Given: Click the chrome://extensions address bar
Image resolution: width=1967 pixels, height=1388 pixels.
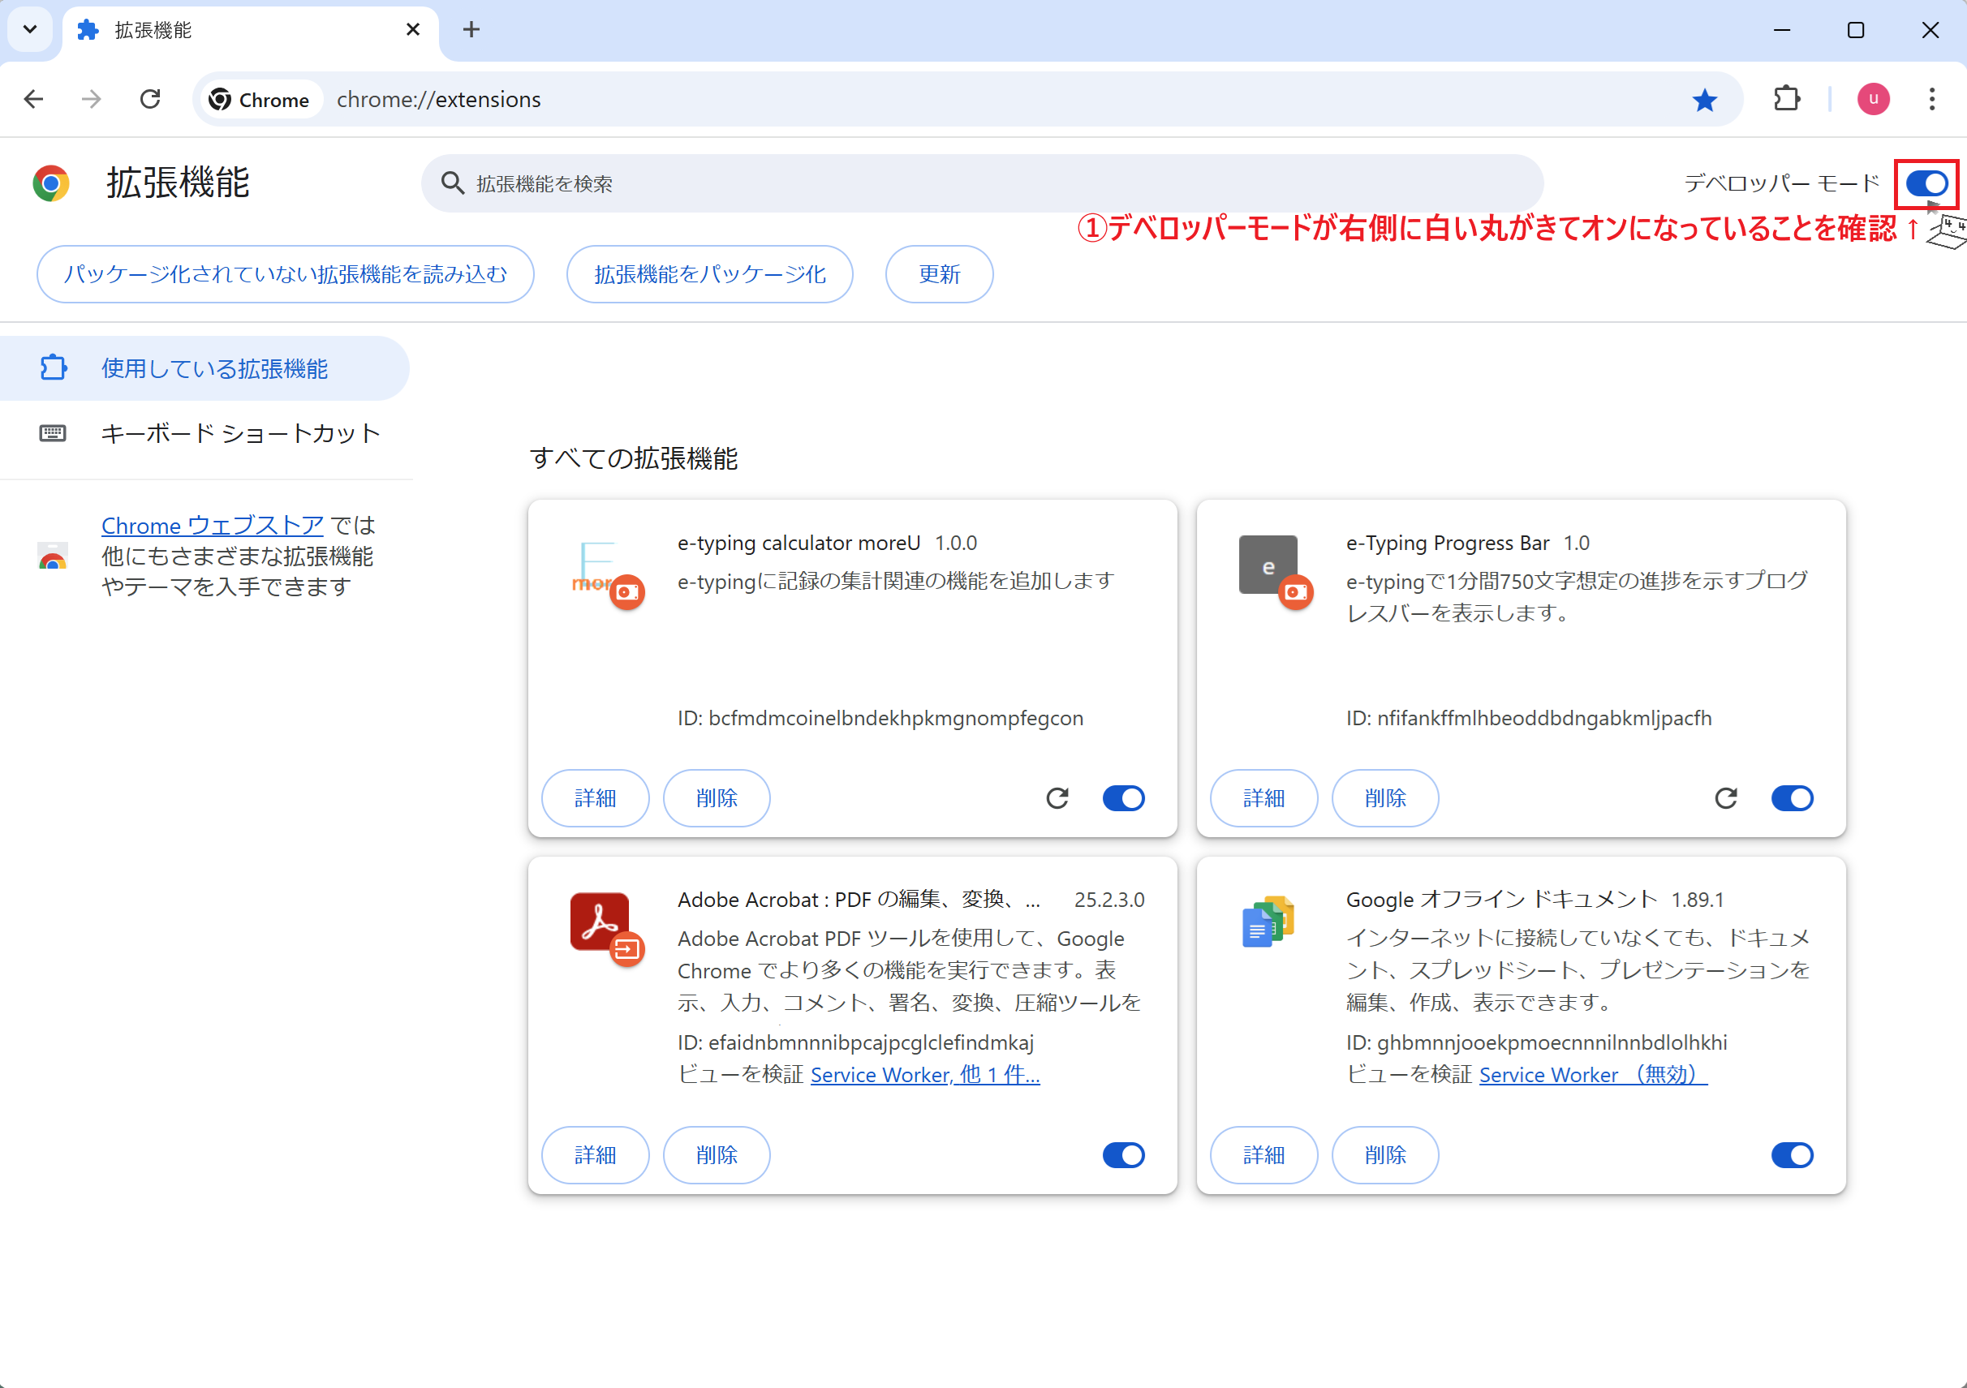Looking at the screenshot, I should (x=968, y=100).
